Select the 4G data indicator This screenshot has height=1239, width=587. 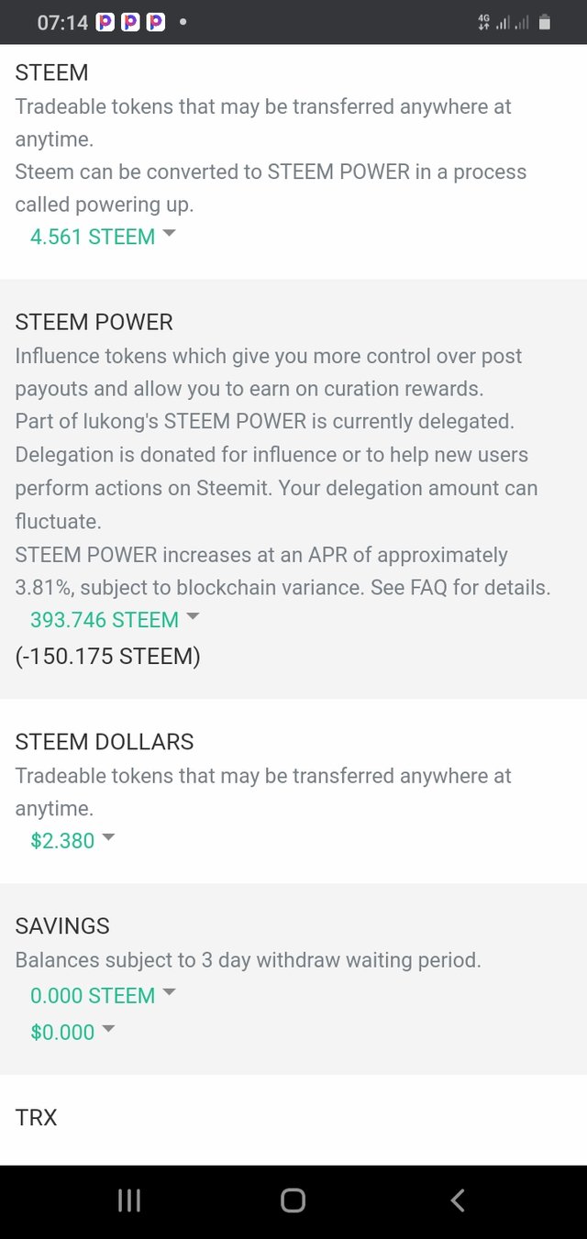(x=483, y=22)
